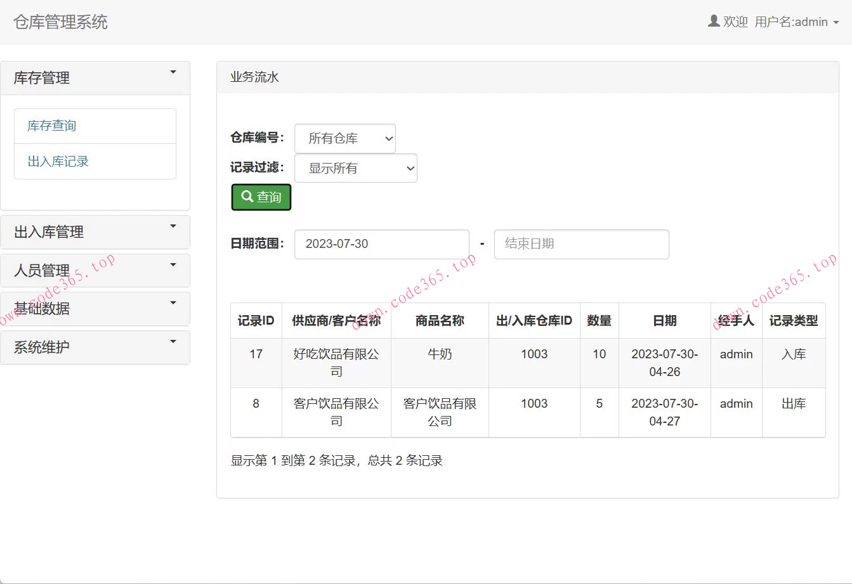This screenshot has width=852, height=584.
Task: Click the 结束日期 end date field
Action: (581, 244)
